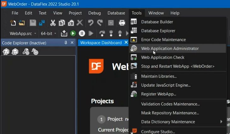The height and width of the screenshot is (134, 230).
Task: Click the Undo arrow icon
Action: [x=91, y=23]
